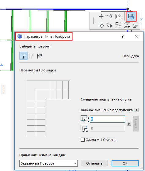Click the 'Выберите поворот:' label

[x=35, y=46]
